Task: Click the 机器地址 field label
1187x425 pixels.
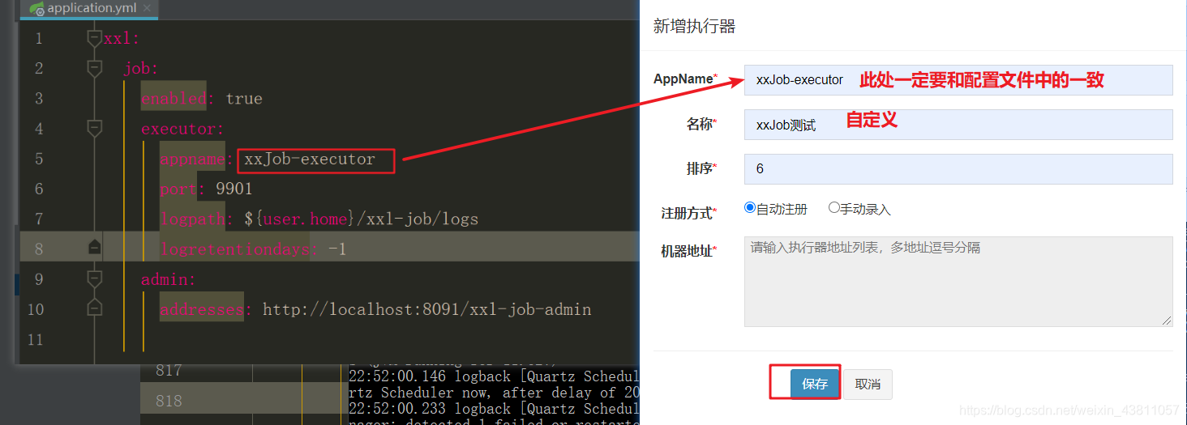Action: [689, 251]
